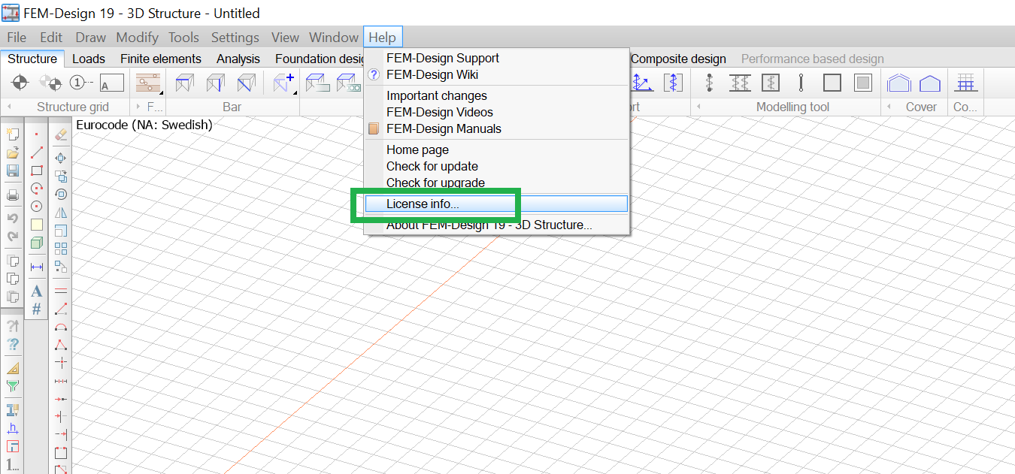Click the New file icon in left toolbar
This screenshot has width=1015, height=474.
[x=12, y=134]
